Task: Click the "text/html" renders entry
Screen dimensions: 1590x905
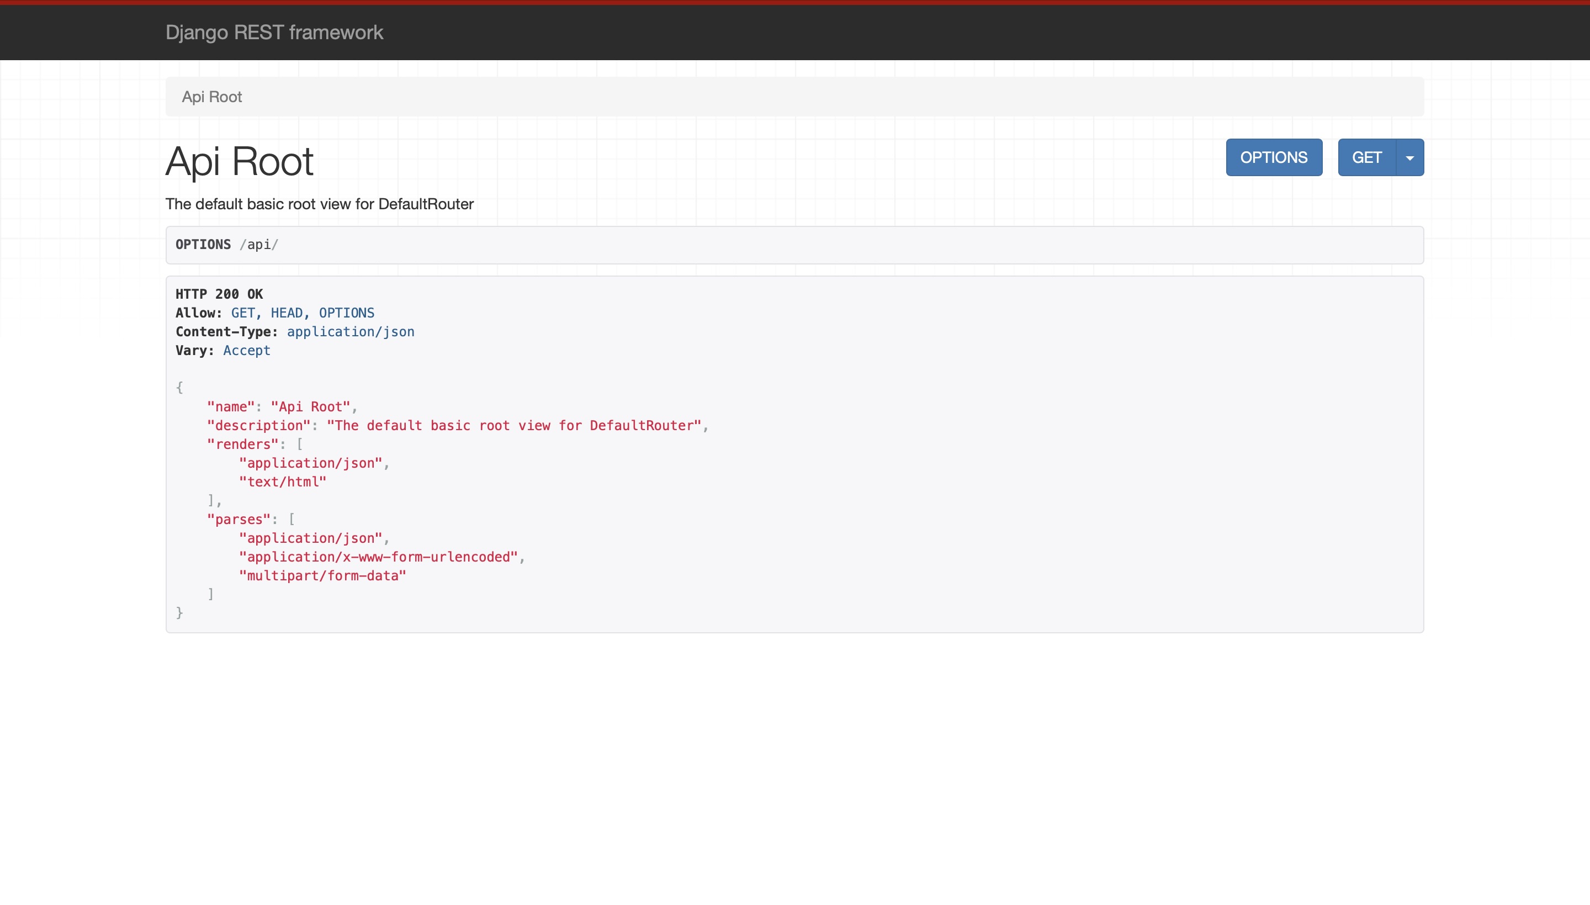Action: pyautogui.click(x=283, y=481)
